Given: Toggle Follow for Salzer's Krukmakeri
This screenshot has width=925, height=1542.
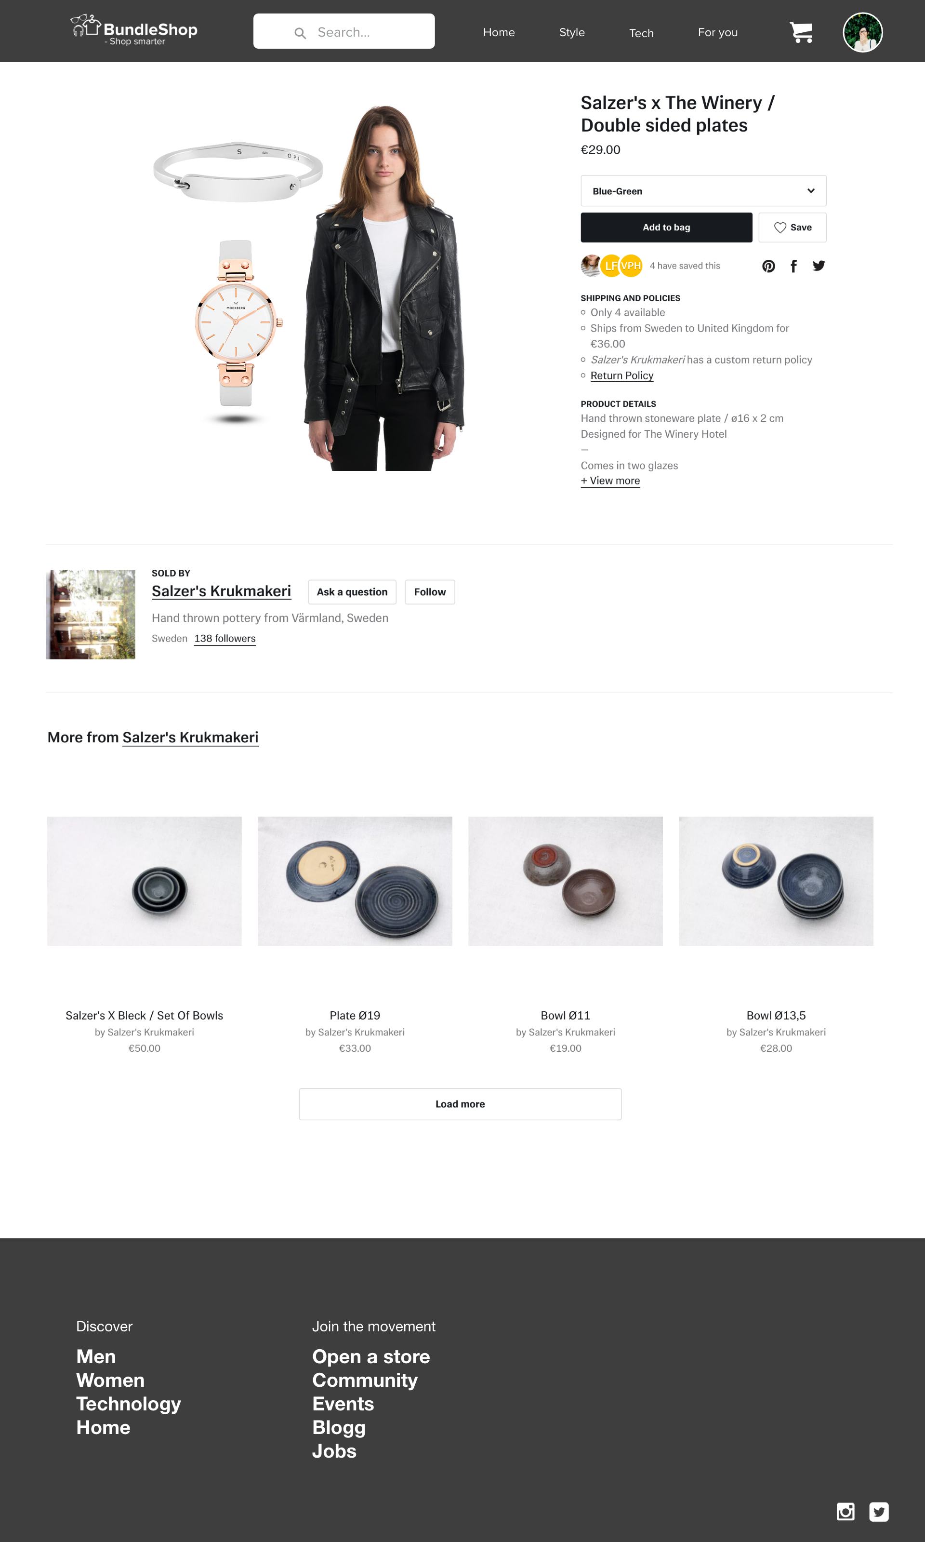Looking at the screenshot, I should tap(429, 592).
